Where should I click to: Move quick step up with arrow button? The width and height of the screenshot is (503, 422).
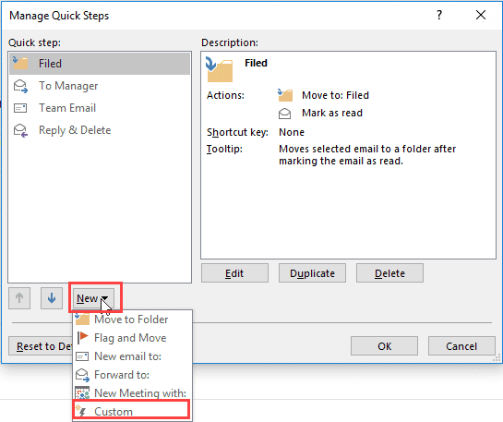tap(19, 298)
